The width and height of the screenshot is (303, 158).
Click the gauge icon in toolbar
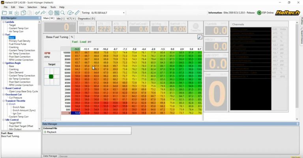coord(70,13)
